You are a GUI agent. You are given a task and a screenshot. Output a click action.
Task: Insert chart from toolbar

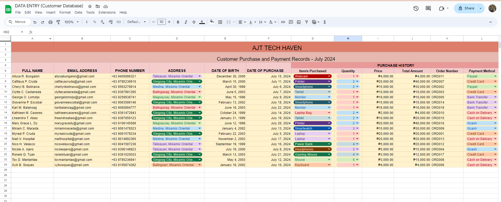coord(299,22)
